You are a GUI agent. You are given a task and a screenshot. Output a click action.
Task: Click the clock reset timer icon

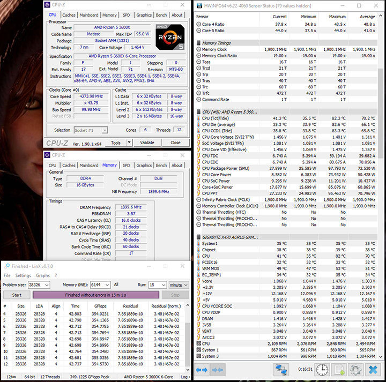(x=322, y=370)
